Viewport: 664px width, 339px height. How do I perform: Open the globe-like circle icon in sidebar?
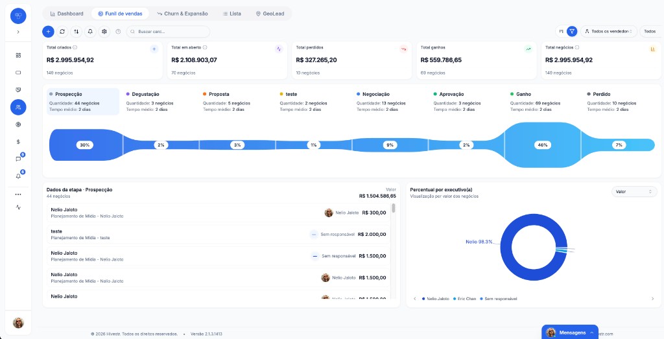[x=18, y=124]
